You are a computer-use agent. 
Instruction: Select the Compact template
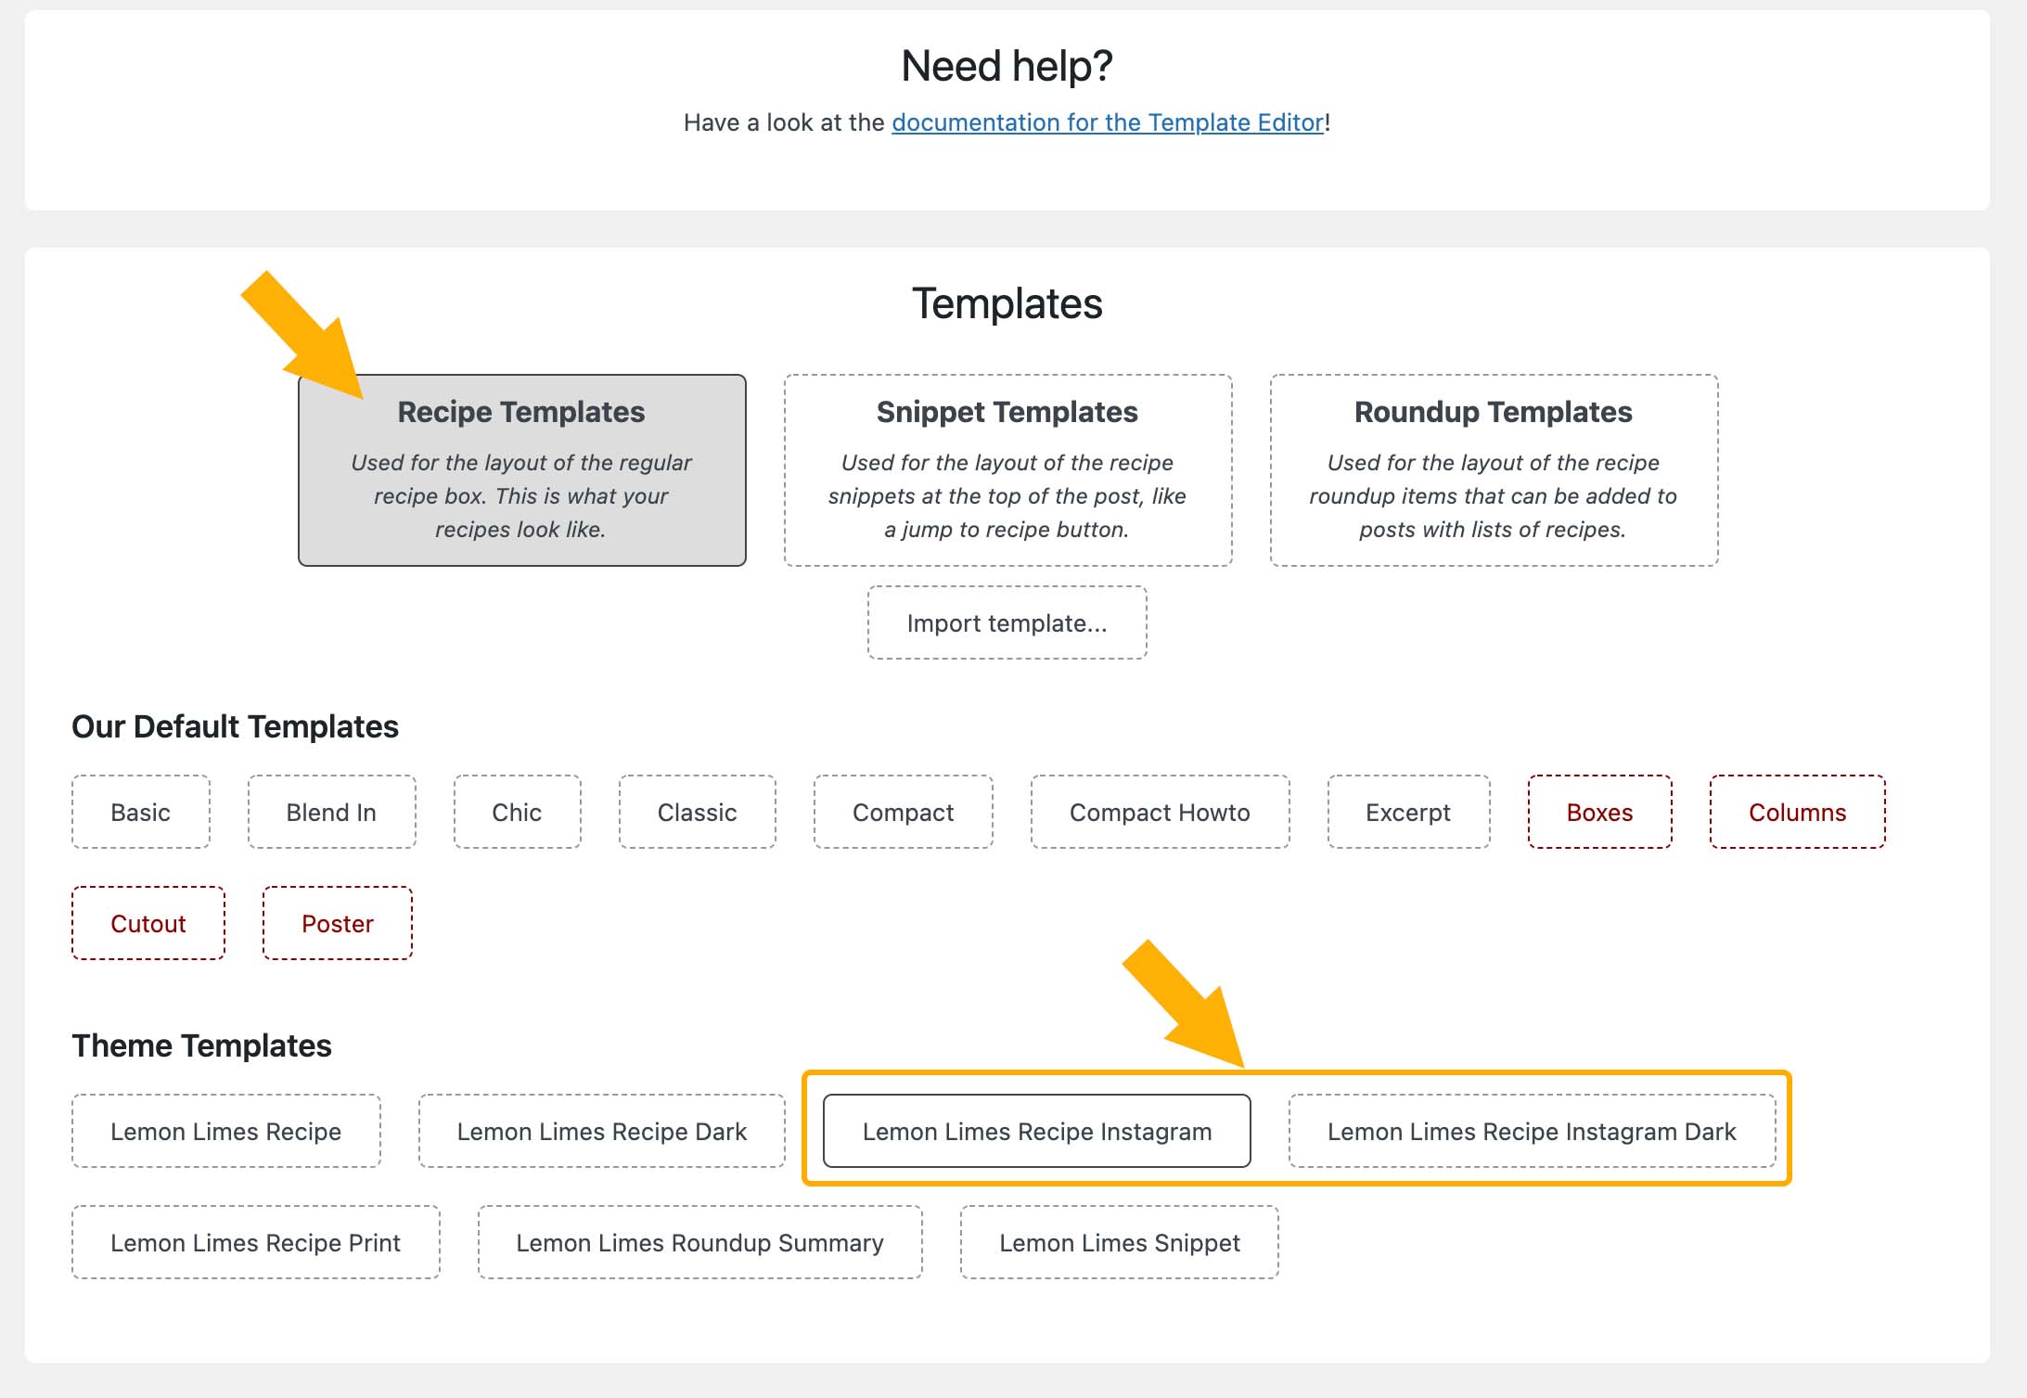coord(903,813)
